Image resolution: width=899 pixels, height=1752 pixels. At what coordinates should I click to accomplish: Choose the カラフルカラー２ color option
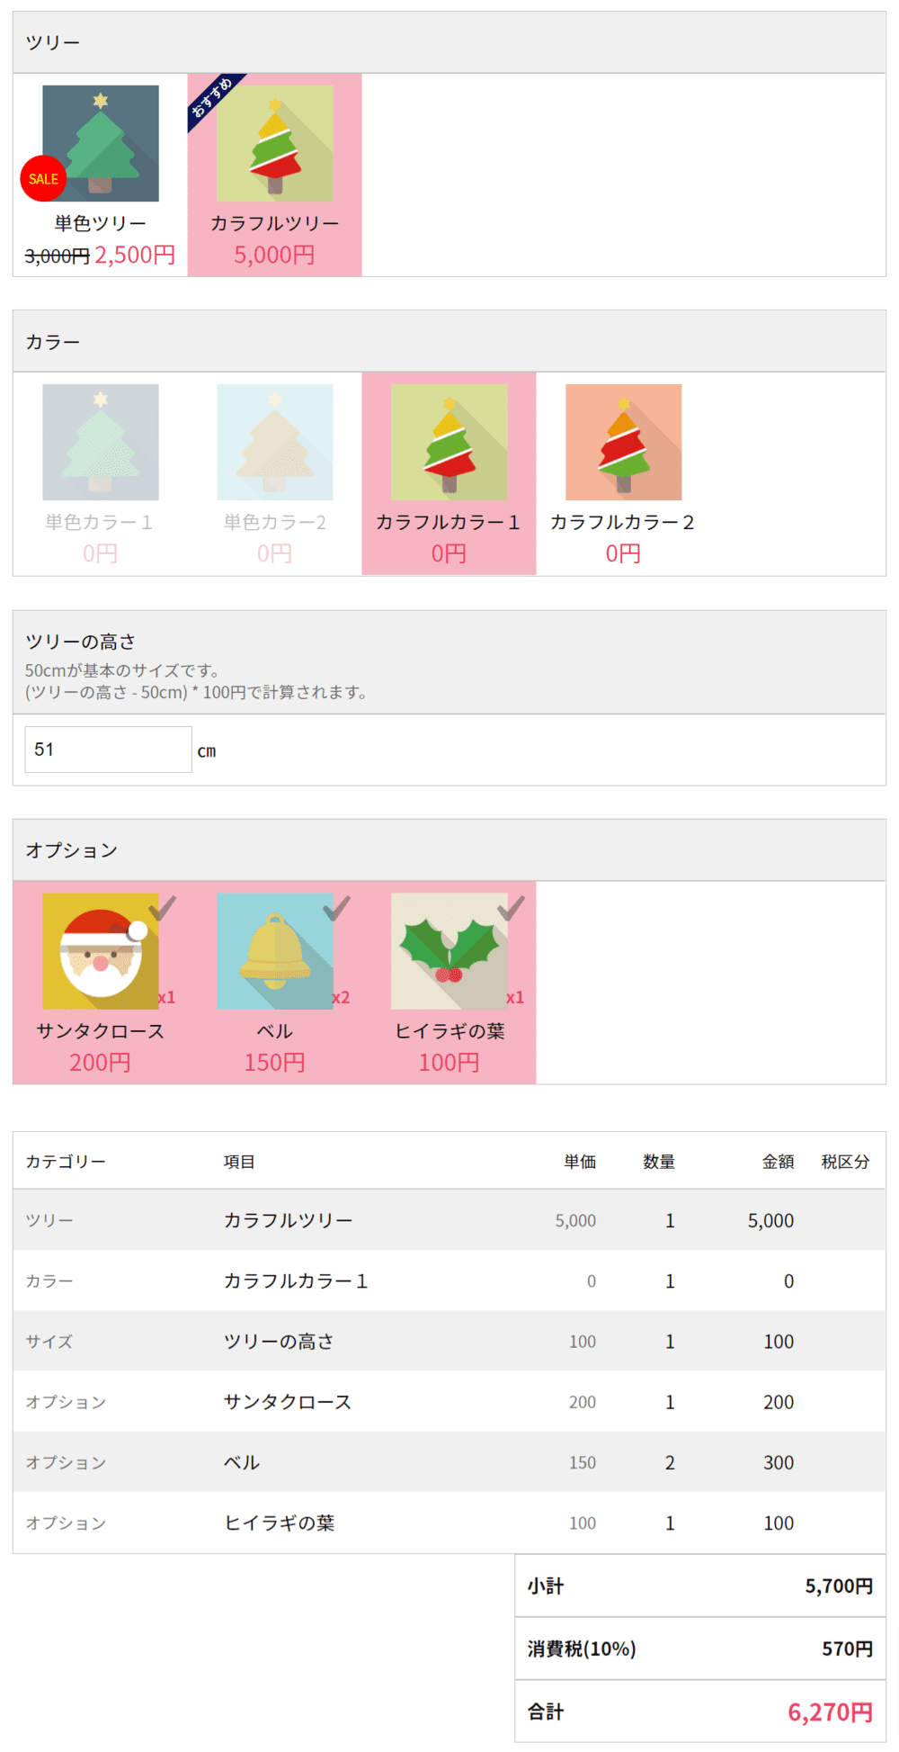click(x=623, y=473)
